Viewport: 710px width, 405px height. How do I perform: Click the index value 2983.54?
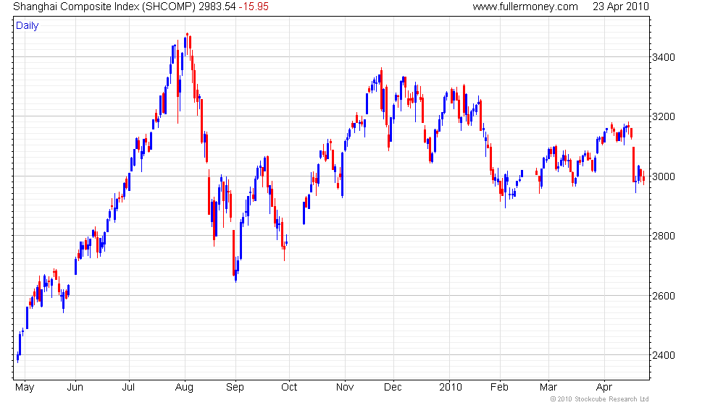click(217, 7)
